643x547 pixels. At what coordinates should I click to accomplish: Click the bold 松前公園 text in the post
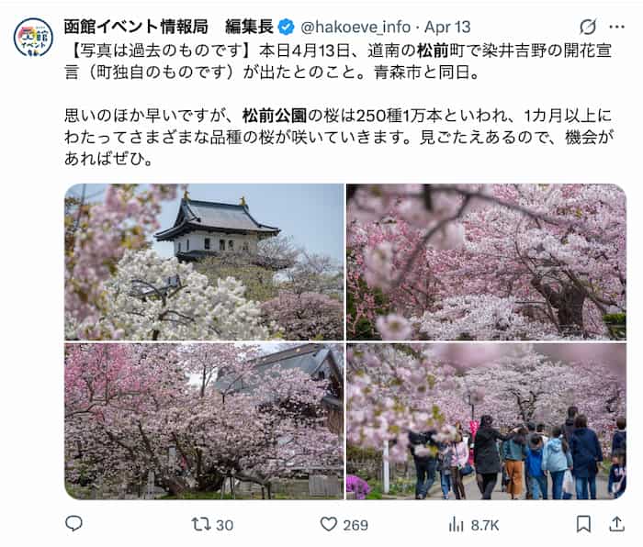pyautogui.click(x=275, y=116)
